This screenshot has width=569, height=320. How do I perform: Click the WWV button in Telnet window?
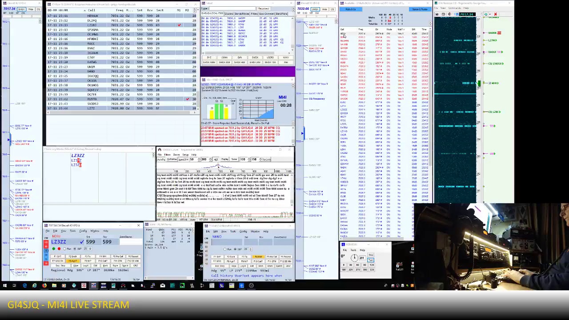[x=286, y=57]
